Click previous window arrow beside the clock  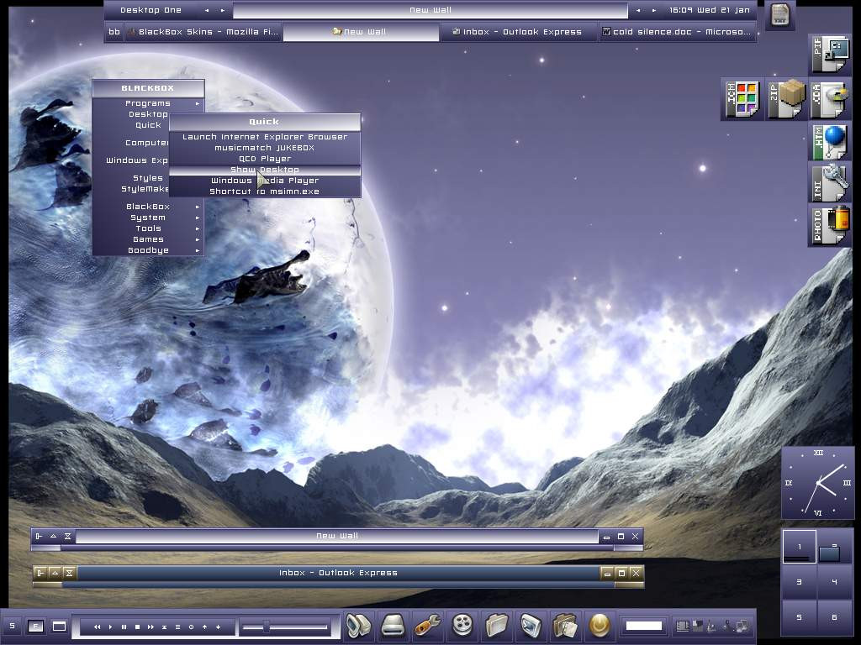tap(637, 10)
